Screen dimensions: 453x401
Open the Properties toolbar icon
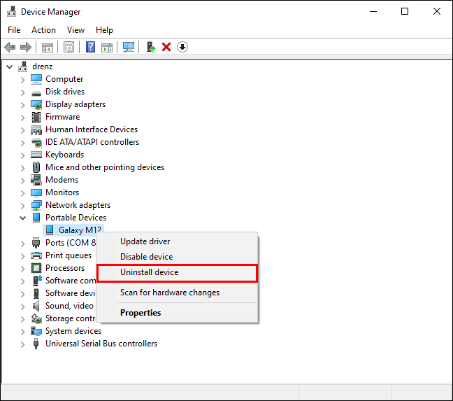[69, 47]
